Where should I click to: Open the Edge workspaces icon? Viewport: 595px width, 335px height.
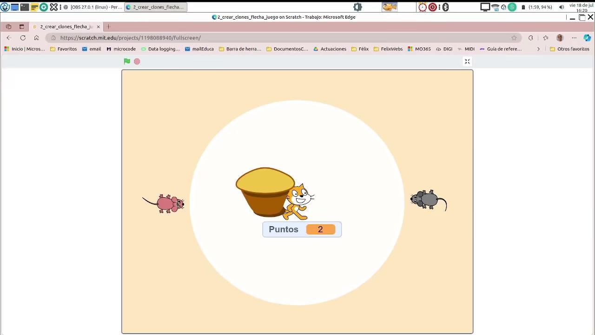point(8,27)
